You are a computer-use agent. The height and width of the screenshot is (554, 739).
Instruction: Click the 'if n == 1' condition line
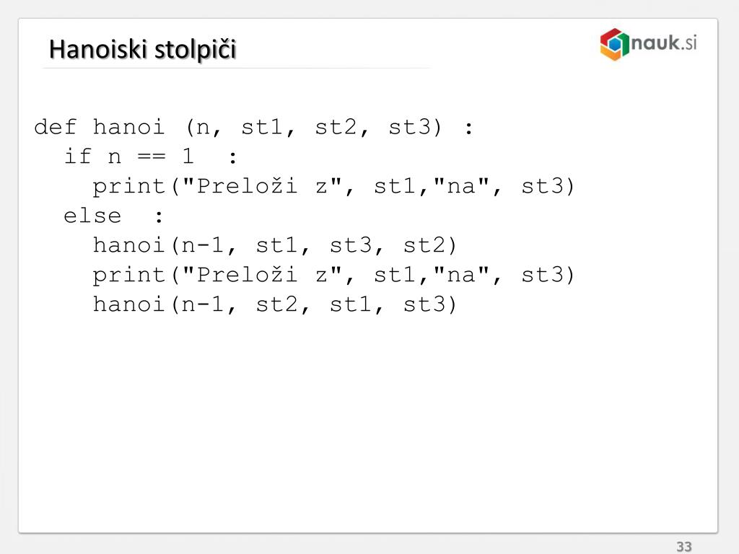[150, 157]
